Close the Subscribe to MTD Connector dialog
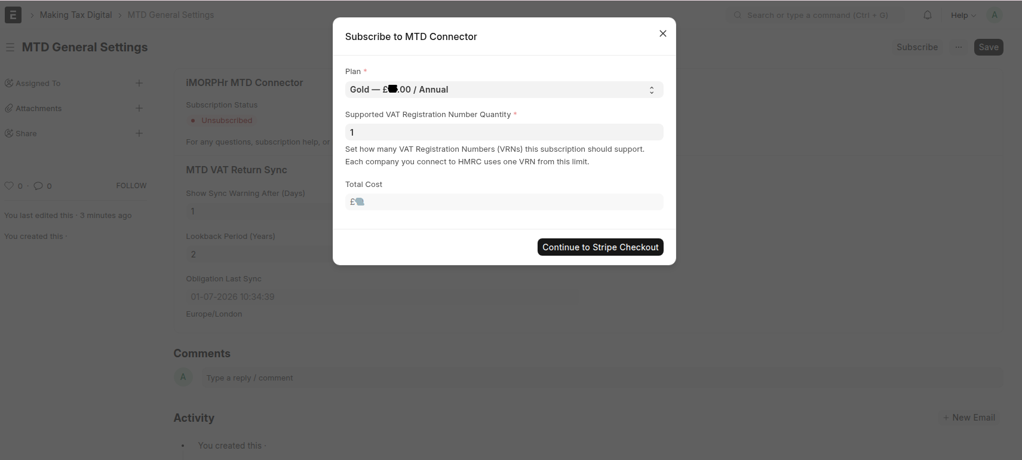 point(662,33)
